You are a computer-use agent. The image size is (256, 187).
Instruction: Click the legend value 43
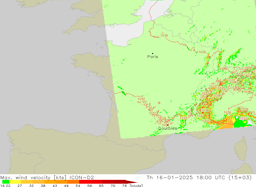pyautogui.click(x=55, y=186)
